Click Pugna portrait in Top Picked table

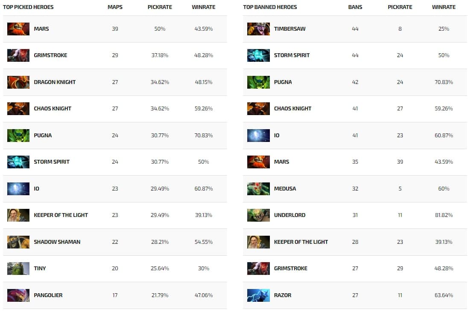tap(18, 135)
